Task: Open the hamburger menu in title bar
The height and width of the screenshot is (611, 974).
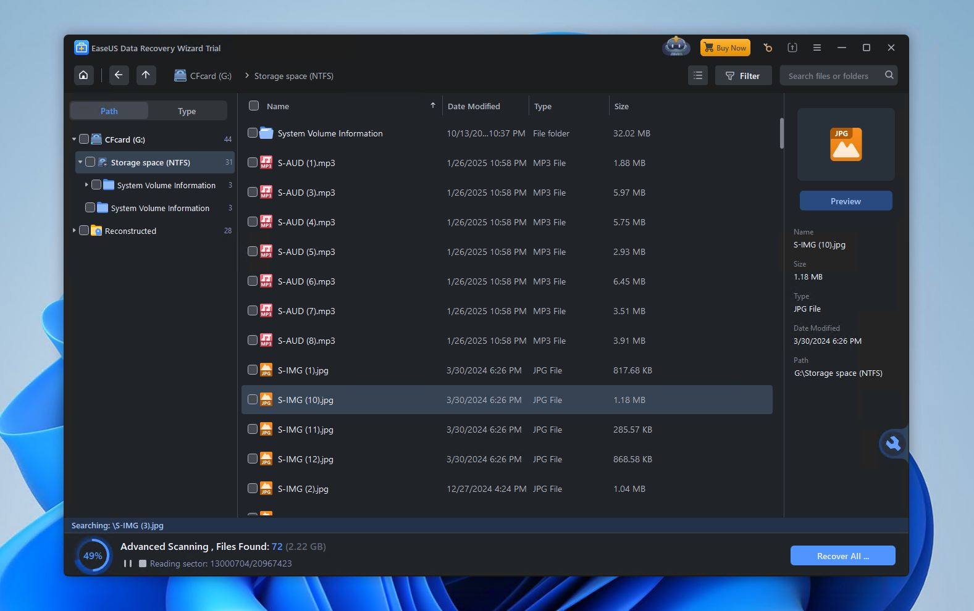Action: coord(817,48)
